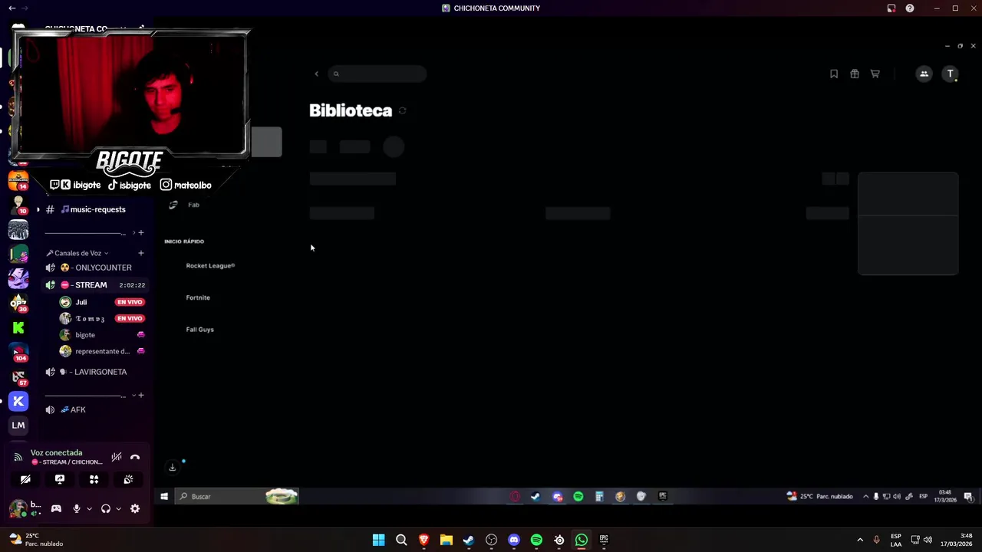Refresh the Biblioteca library

[403, 110]
